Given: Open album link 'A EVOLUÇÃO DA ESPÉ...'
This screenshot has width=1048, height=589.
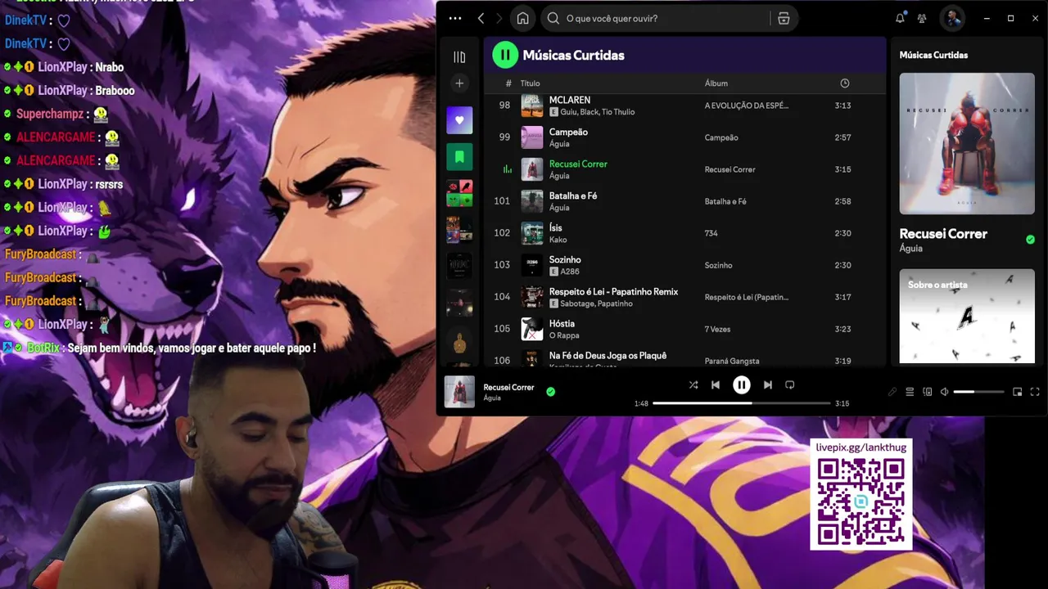Looking at the screenshot, I should pyautogui.click(x=746, y=106).
